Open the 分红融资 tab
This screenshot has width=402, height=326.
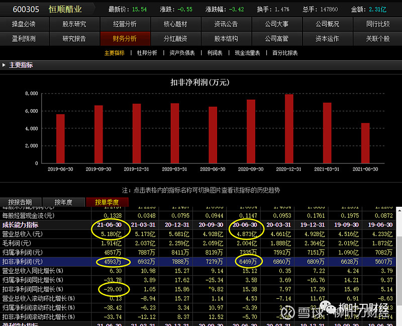tap(175, 39)
